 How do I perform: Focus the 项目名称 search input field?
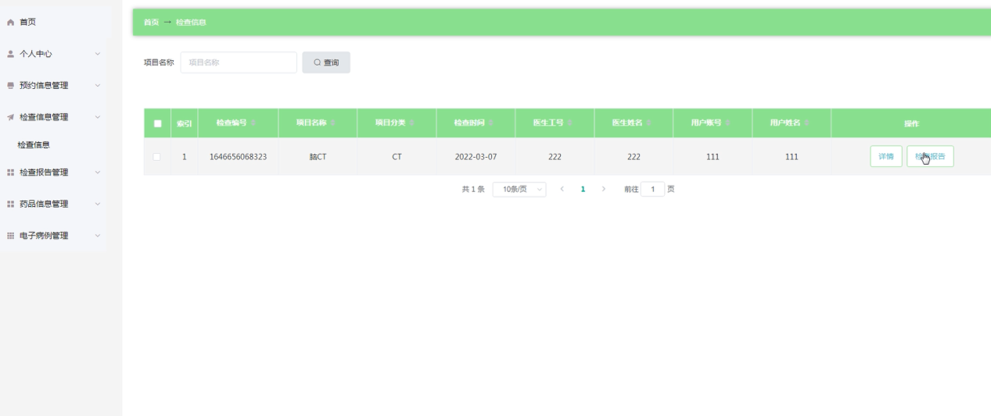(239, 62)
